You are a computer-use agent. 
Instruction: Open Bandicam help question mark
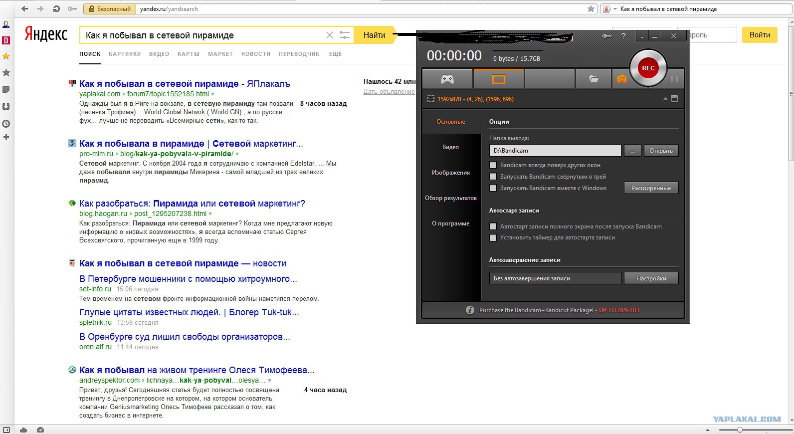pyautogui.click(x=623, y=36)
